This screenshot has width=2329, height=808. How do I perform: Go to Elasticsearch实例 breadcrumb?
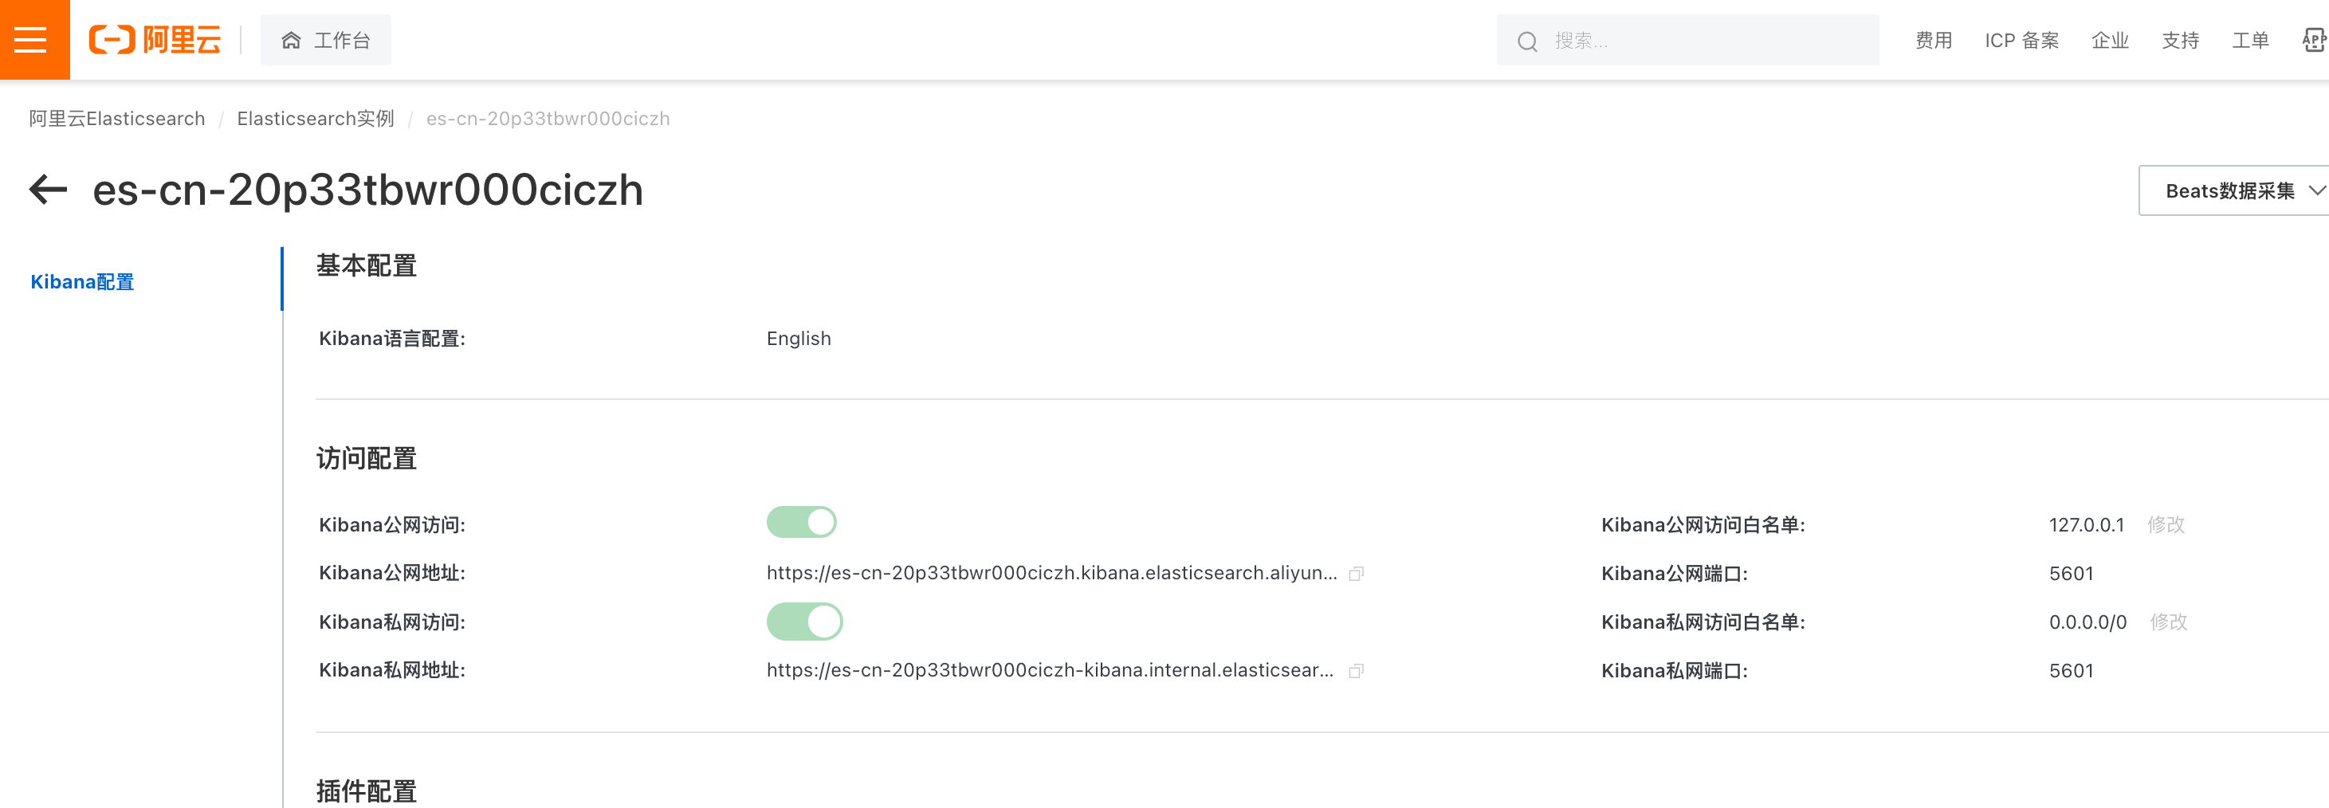(x=315, y=120)
